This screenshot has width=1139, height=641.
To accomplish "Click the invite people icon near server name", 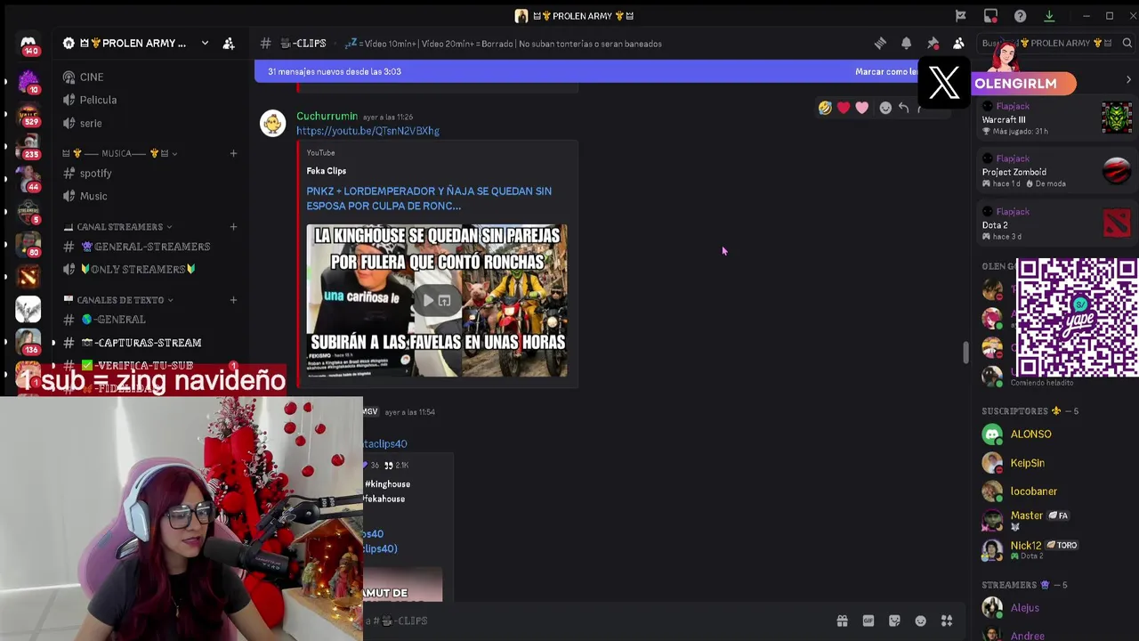I will pos(229,44).
